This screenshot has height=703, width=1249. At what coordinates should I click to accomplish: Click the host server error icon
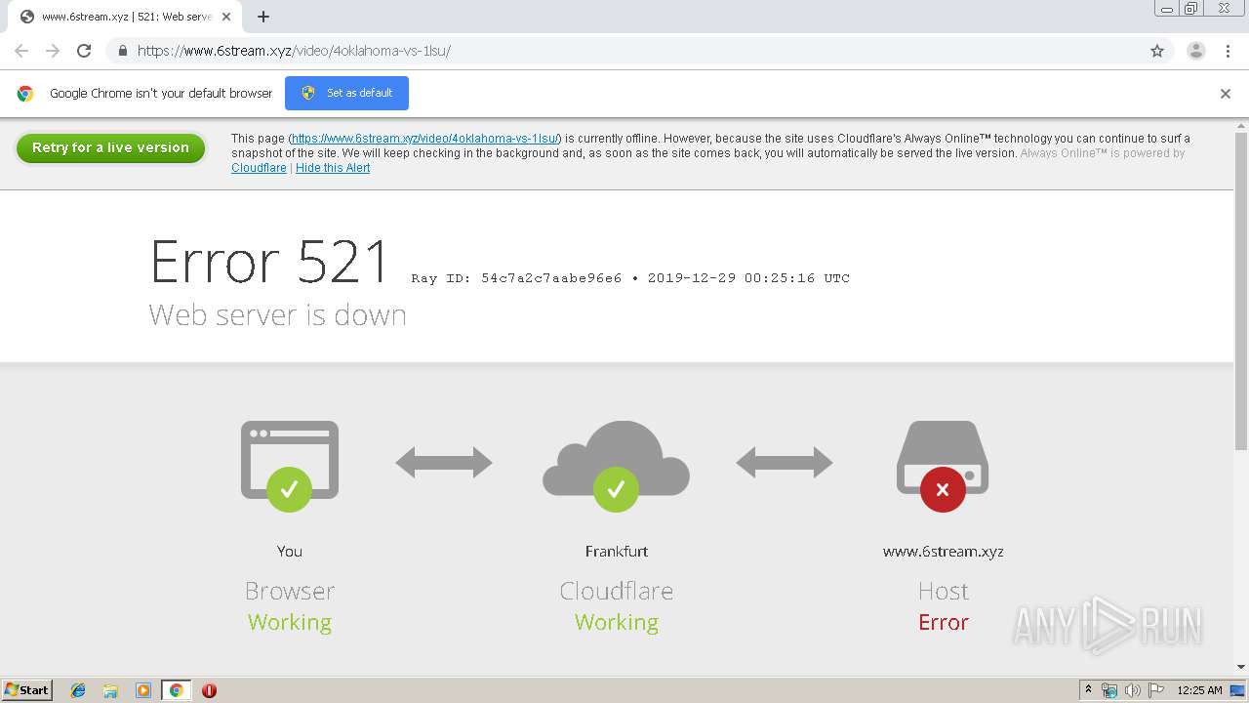pos(943,466)
